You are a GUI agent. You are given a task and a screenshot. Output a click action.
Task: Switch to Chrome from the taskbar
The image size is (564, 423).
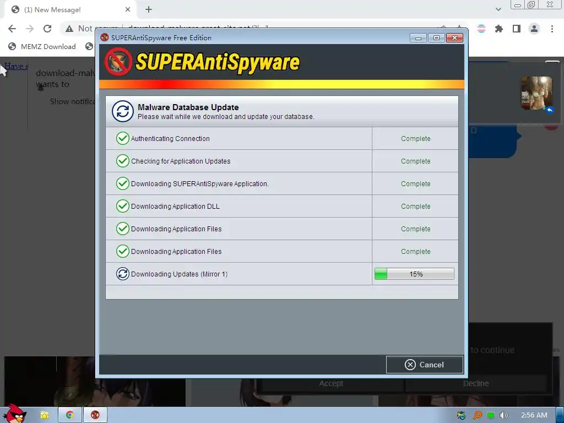(x=70, y=415)
